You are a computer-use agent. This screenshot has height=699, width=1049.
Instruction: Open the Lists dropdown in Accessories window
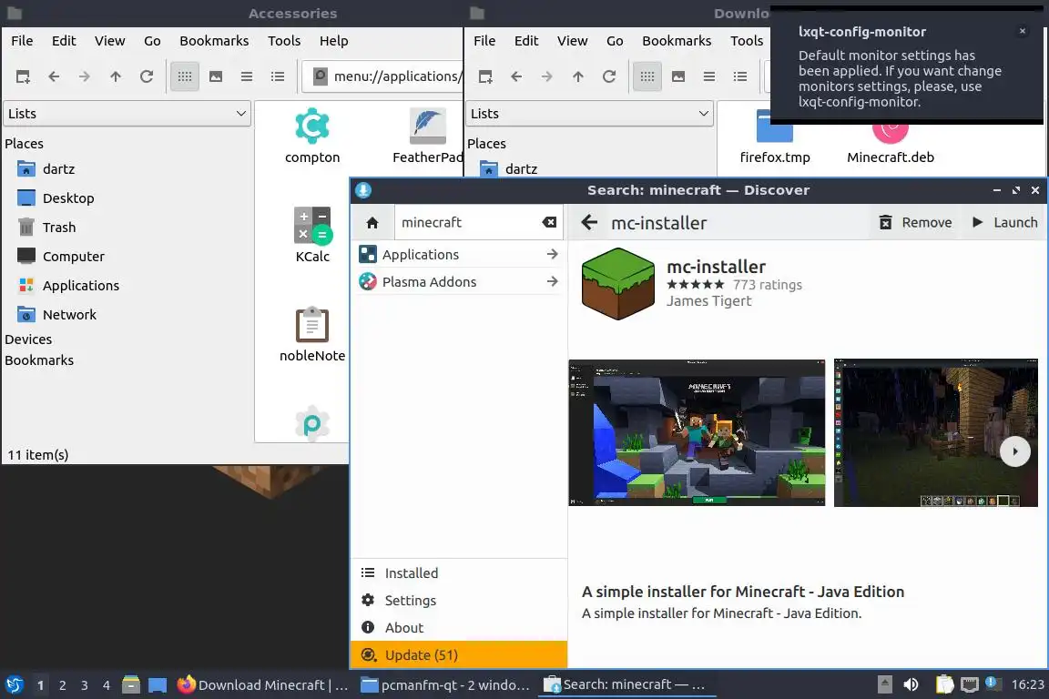[x=127, y=114]
